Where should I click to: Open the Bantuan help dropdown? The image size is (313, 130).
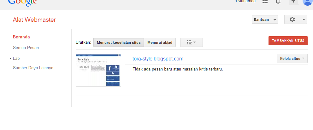click(265, 20)
